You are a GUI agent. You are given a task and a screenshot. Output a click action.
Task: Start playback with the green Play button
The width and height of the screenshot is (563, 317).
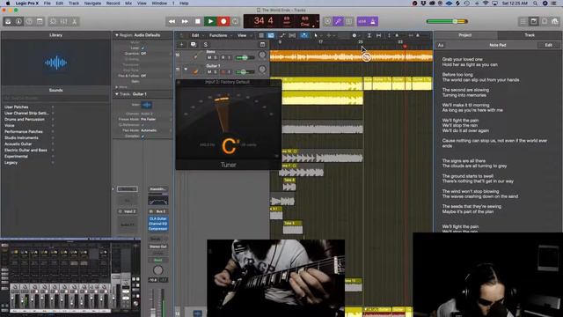click(x=210, y=21)
